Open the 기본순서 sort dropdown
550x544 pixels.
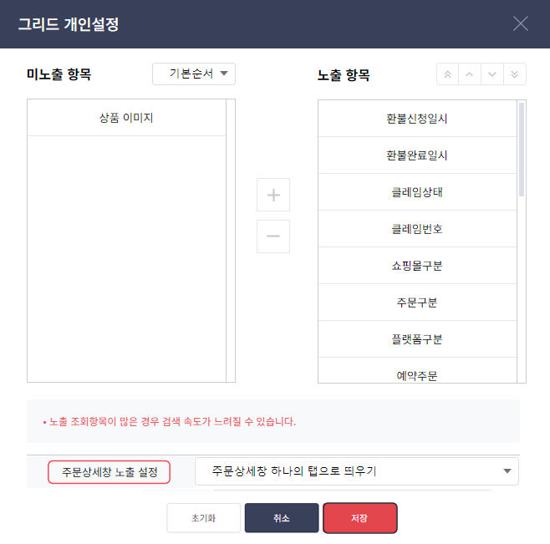point(194,74)
